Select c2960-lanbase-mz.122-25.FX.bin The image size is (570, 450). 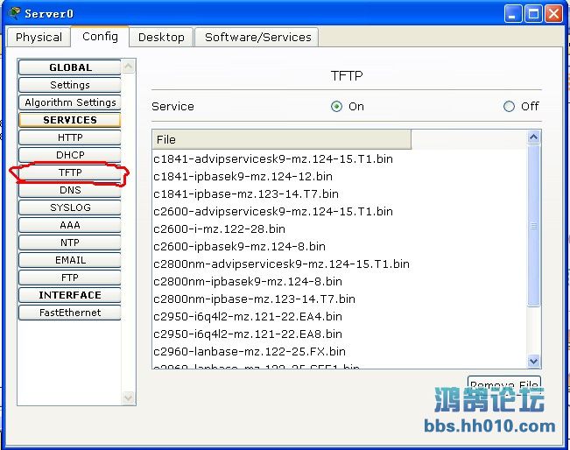250,351
